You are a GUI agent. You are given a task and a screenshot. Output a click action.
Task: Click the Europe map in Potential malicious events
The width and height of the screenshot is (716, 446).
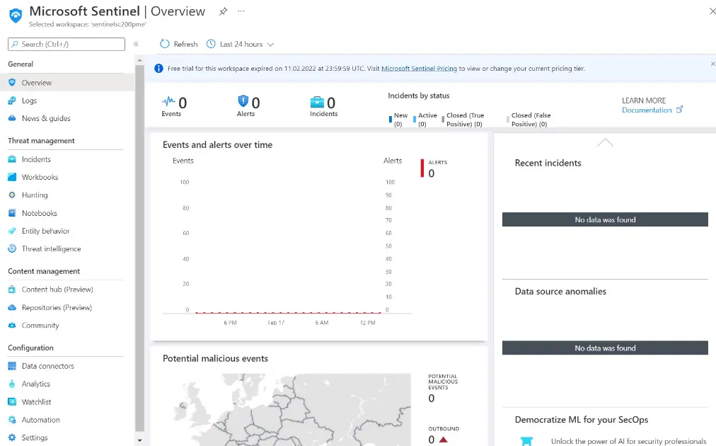[291, 410]
